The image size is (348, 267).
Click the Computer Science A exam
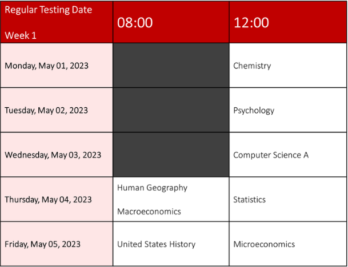(x=271, y=155)
